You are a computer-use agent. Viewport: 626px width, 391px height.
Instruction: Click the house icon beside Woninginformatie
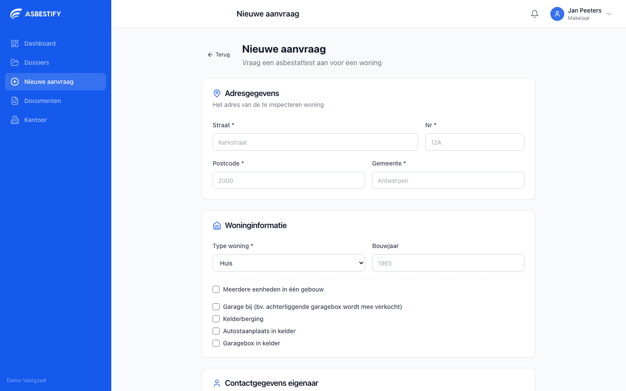[x=217, y=225]
